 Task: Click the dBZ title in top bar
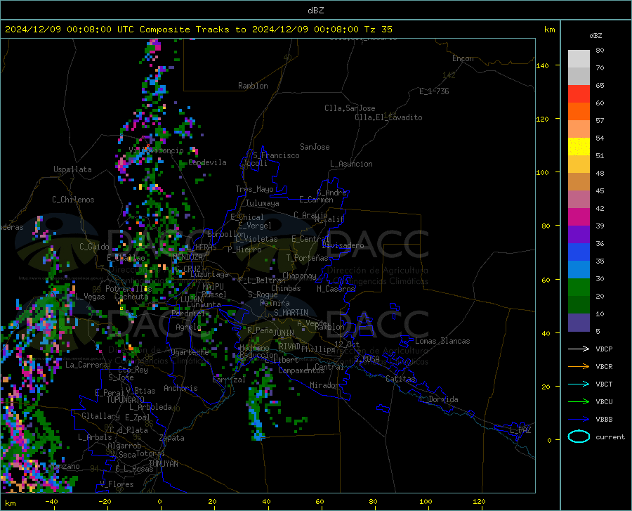[315, 11]
